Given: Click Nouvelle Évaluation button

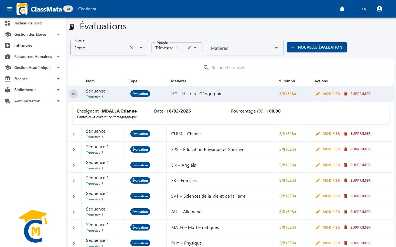Looking at the screenshot, I should [x=317, y=47].
